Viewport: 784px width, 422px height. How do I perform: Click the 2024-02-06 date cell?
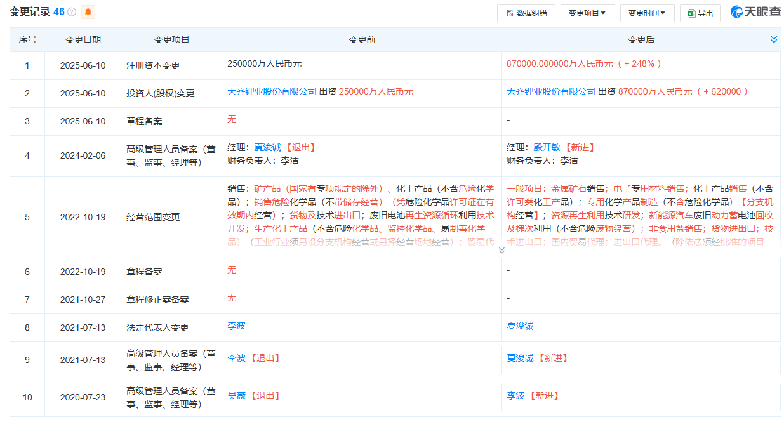click(x=83, y=156)
